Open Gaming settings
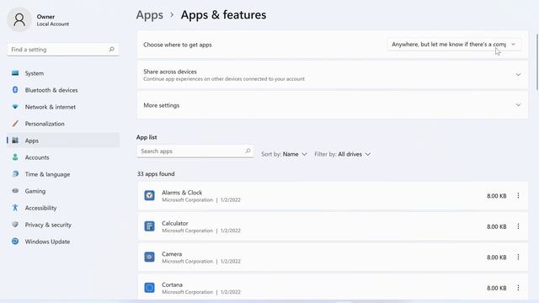 (63, 191)
